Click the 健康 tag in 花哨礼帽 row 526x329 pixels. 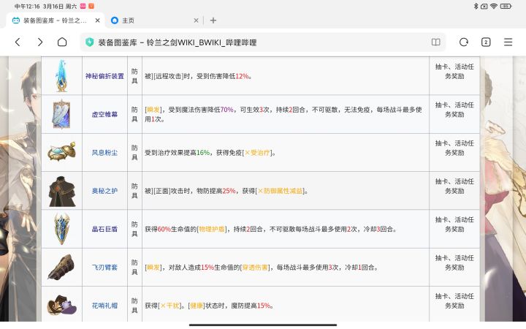(197, 306)
